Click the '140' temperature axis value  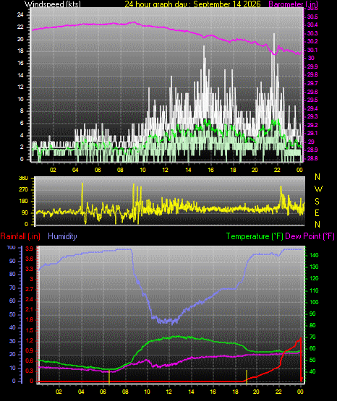314,255
